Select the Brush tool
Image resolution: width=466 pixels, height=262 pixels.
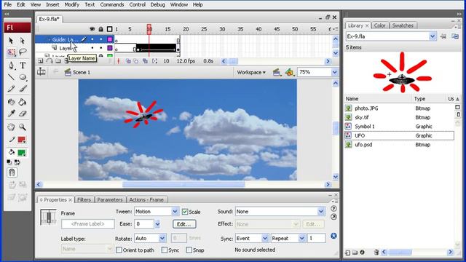coord(23,89)
